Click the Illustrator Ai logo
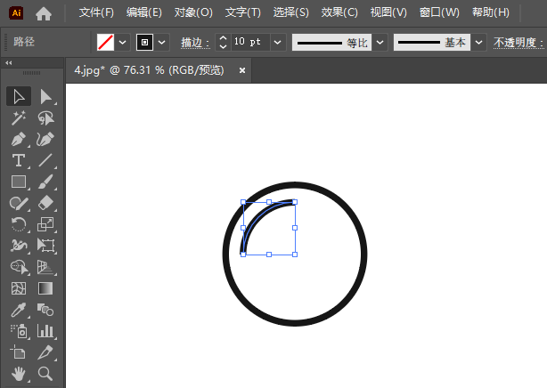This screenshot has width=547, height=388. [x=16, y=13]
